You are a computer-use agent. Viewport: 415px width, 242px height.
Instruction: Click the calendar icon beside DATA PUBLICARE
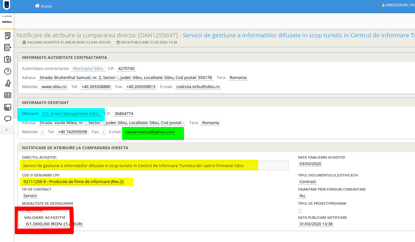[118, 42]
